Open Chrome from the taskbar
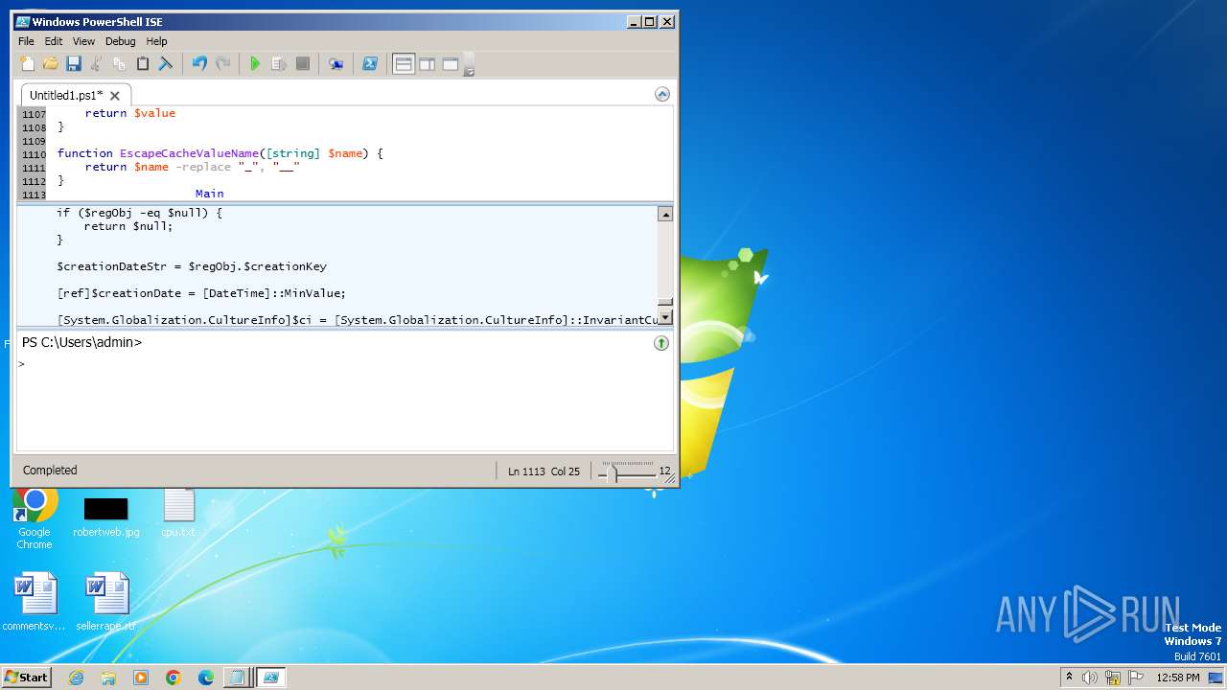This screenshot has width=1227, height=690. pos(174,678)
